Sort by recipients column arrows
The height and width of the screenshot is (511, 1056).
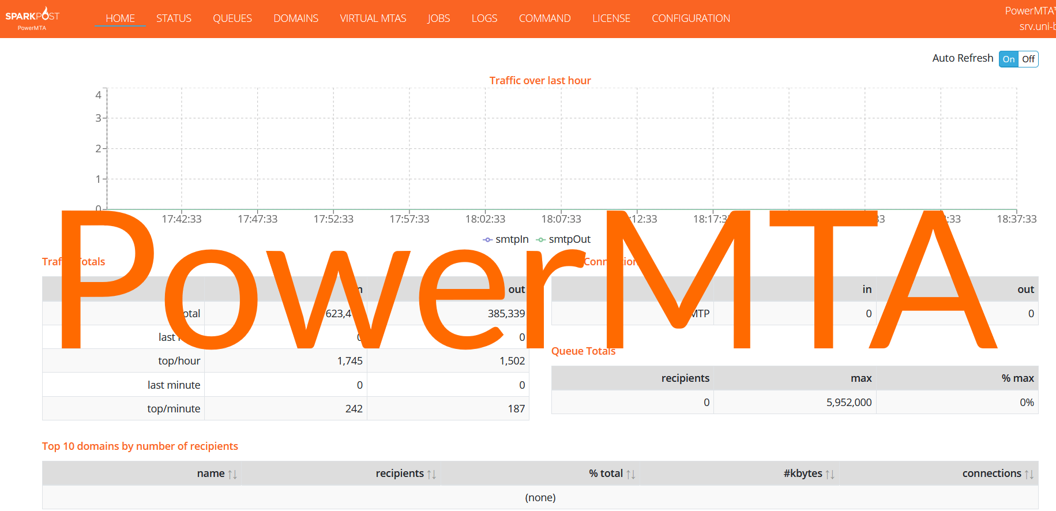[x=431, y=474]
